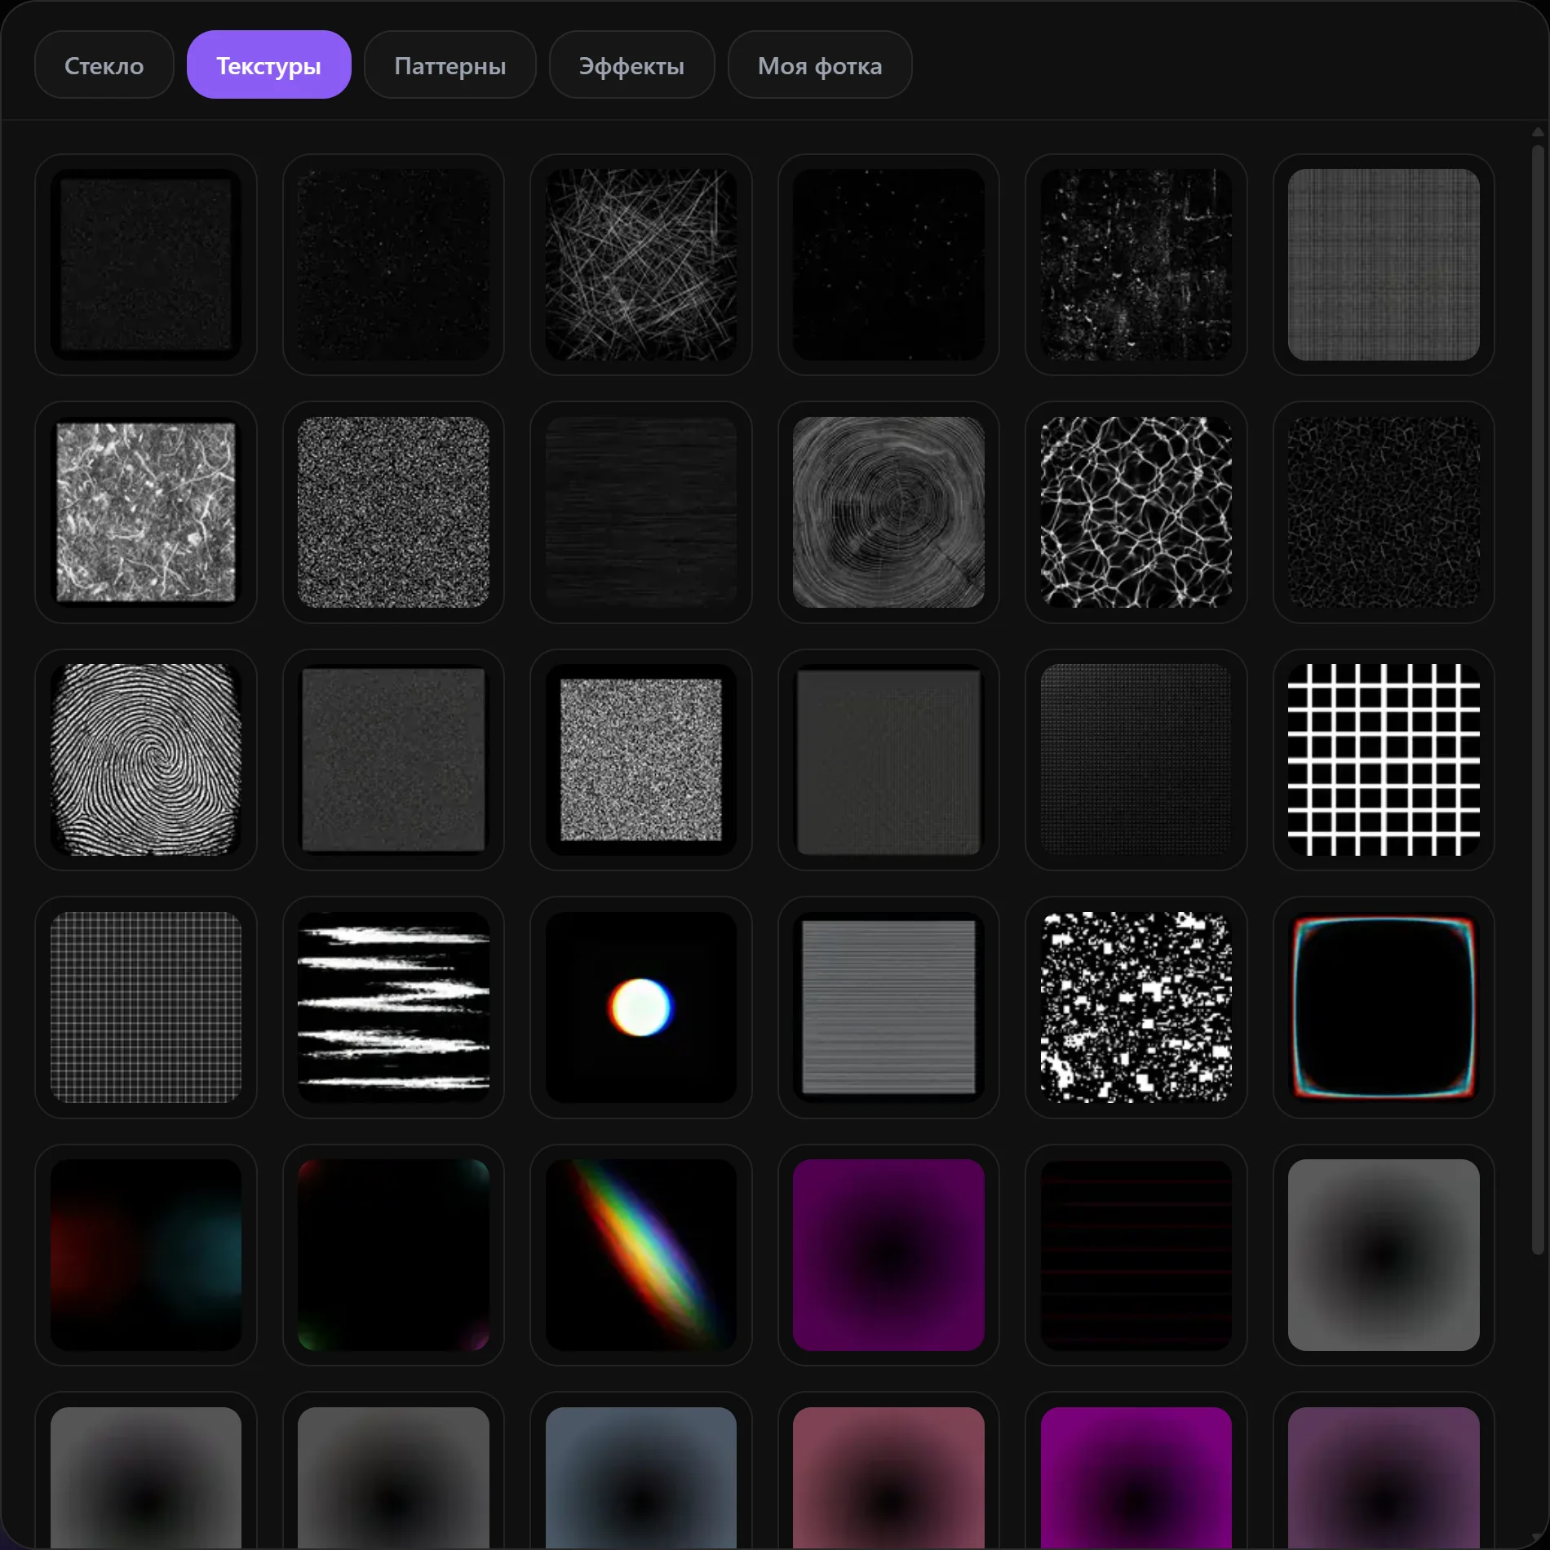Screen dimensions: 1550x1550
Task: Select the dark brushed horizontal lines texture
Action: pyautogui.click(x=640, y=512)
